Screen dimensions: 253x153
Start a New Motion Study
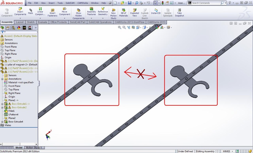click(113, 14)
